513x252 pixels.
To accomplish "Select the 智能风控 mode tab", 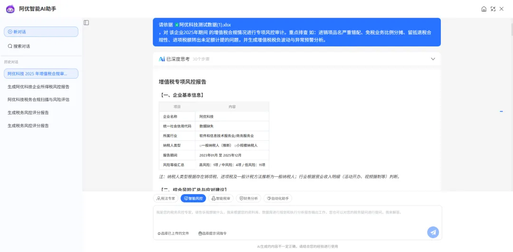I will click(193, 198).
